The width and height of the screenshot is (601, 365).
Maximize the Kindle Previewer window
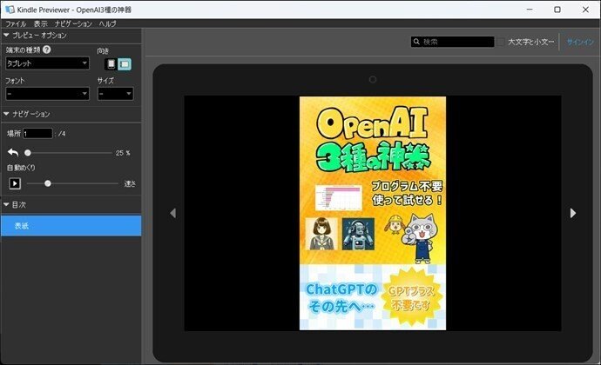tap(557, 10)
